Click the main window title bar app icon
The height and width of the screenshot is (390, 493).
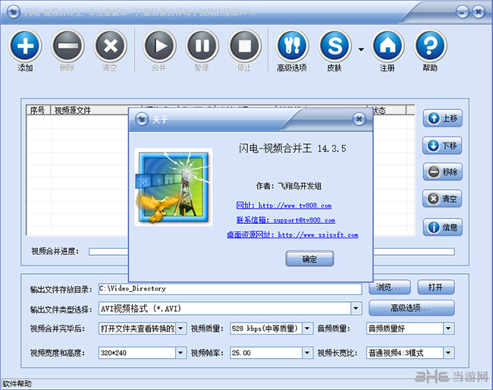point(14,12)
